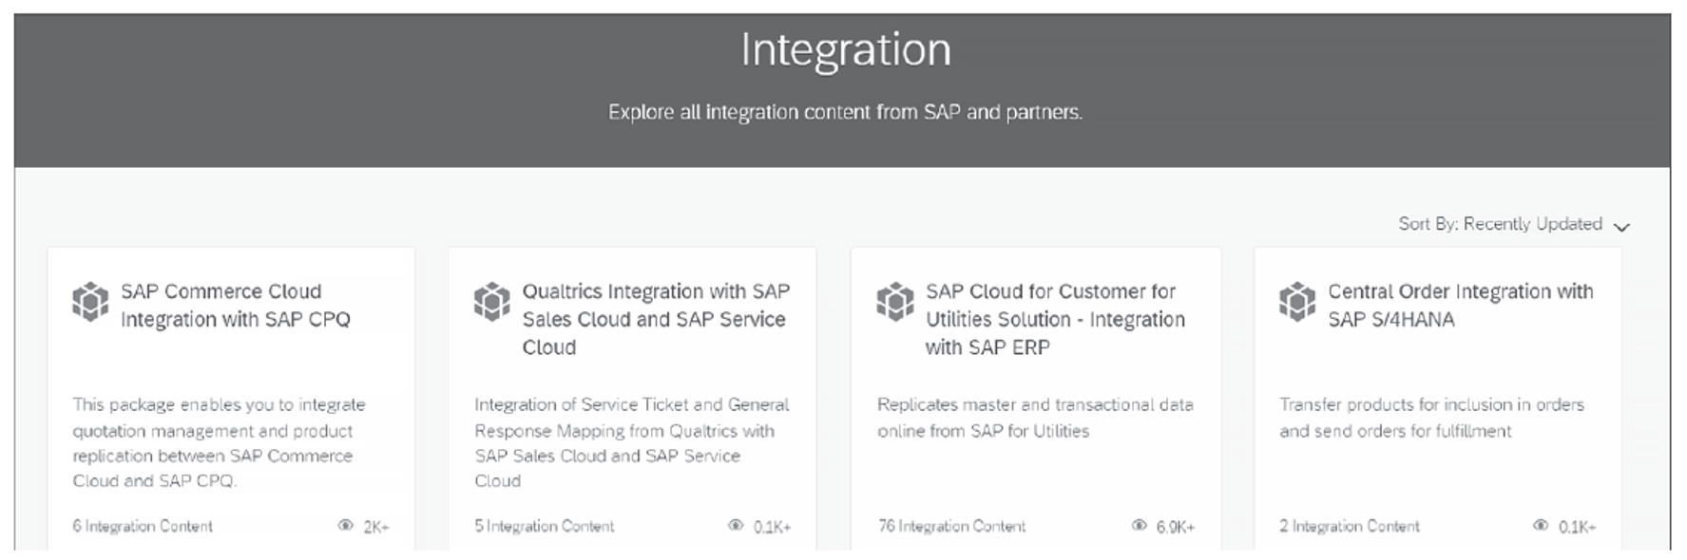Click the Integration page heading
1687x560 pixels.
(x=846, y=49)
